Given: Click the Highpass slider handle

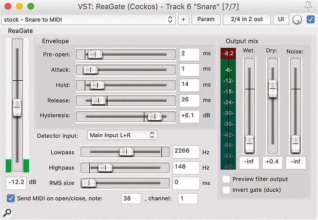Looking at the screenshot, I should pyautogui.click(x=105, y=168).
